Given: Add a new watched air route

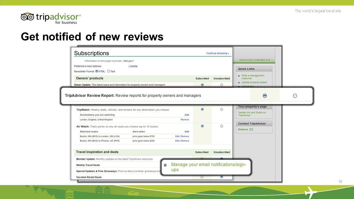Looking at the screenshot, I should point(187,132).
